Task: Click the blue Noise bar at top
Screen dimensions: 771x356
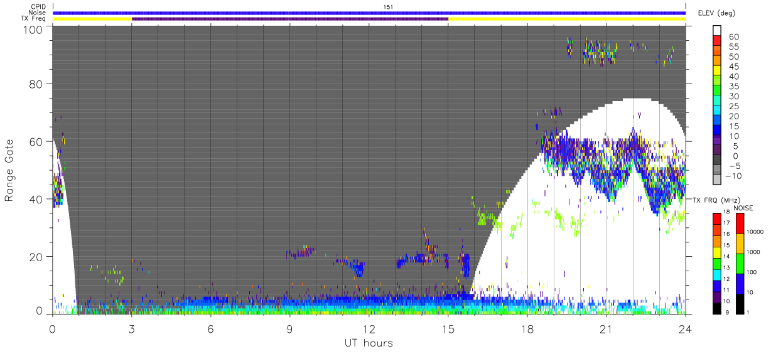Action: pos(369,13)
